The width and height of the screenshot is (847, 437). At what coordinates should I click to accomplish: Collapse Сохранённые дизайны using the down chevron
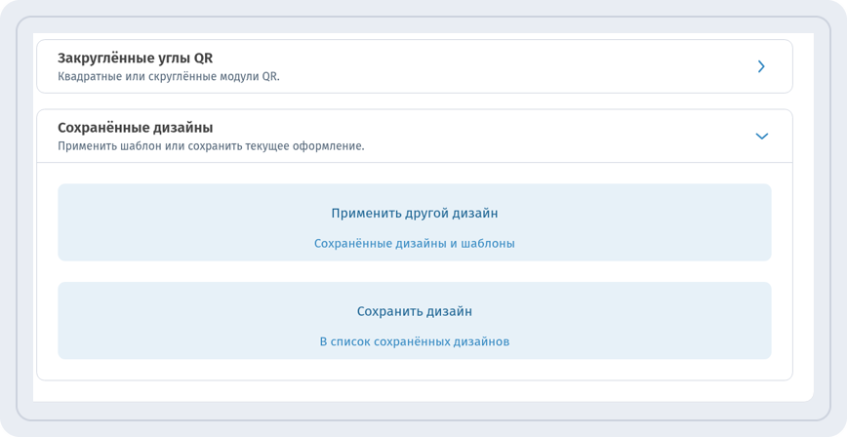point(762,137)
